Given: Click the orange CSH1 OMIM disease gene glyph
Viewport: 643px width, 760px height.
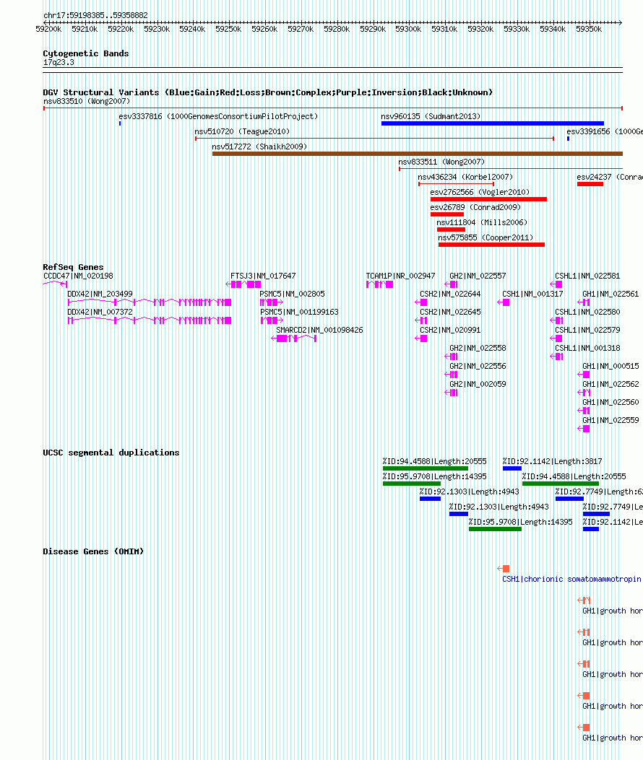Looking at the screenshot, I should tap(504, 569).
